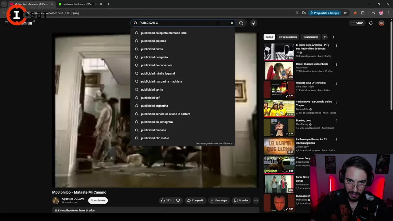Choose suggestion publicidad colapinto

(x=183, y=57)
